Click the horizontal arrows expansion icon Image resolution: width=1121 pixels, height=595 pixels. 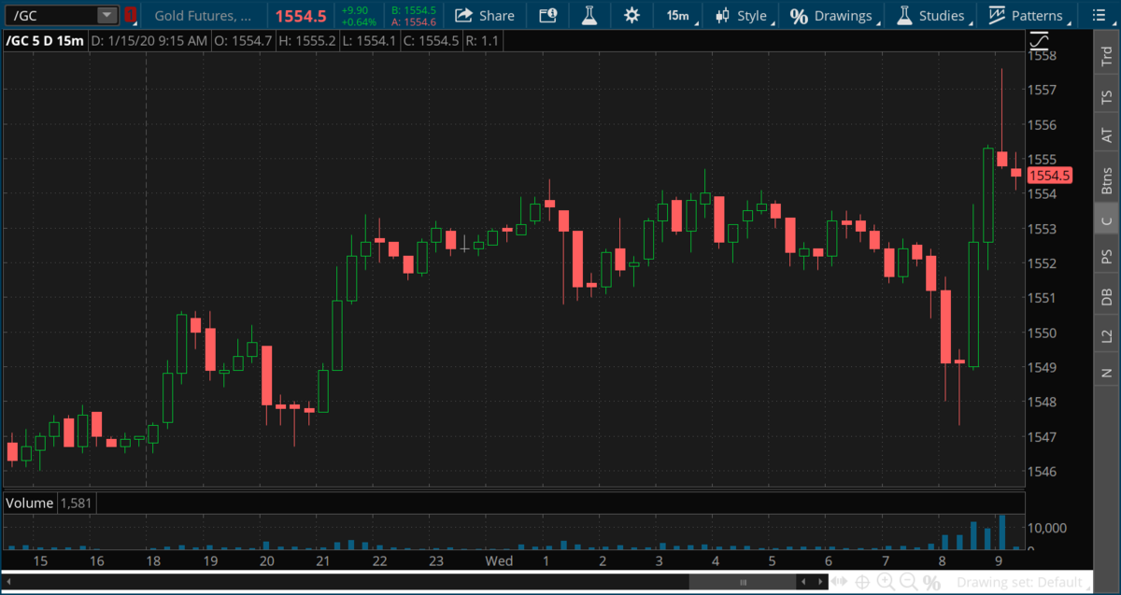point(839,582)
